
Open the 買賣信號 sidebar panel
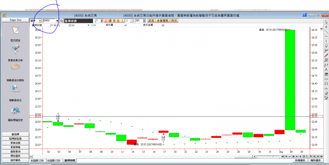pyautogui.click(x=16, y=143)
